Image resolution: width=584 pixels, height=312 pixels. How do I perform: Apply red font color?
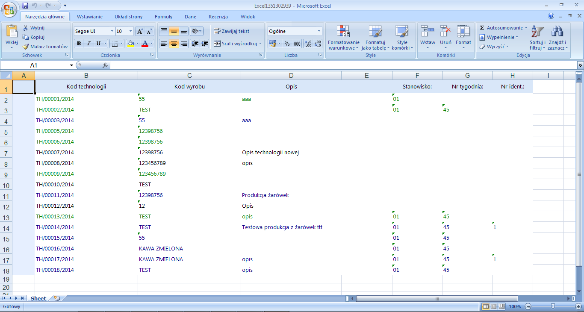pyautogui.click(x=145, y=44)
